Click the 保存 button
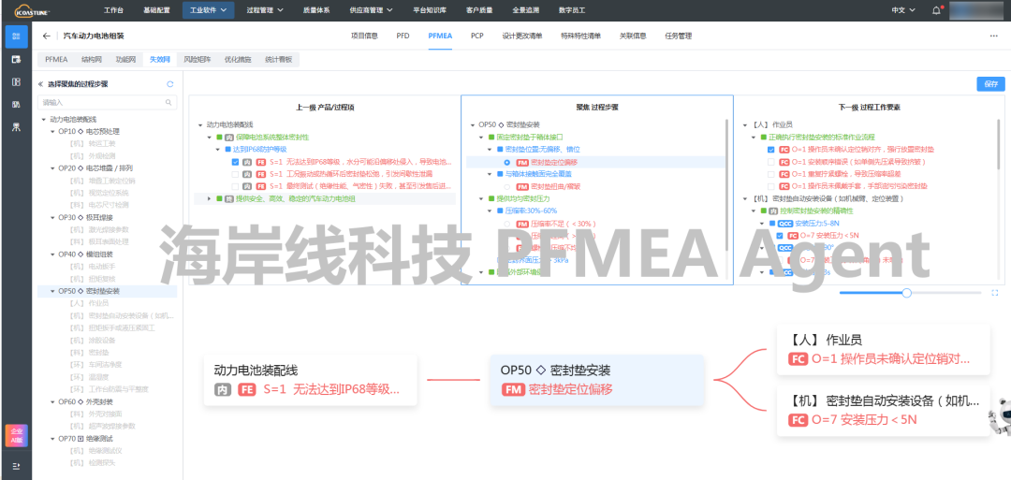 coord(990,84)
